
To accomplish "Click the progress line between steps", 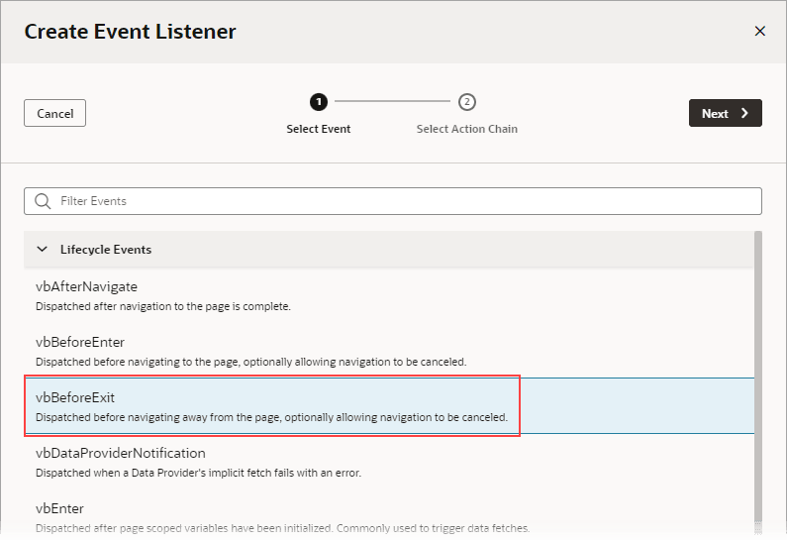I will (x=392, y=101).
